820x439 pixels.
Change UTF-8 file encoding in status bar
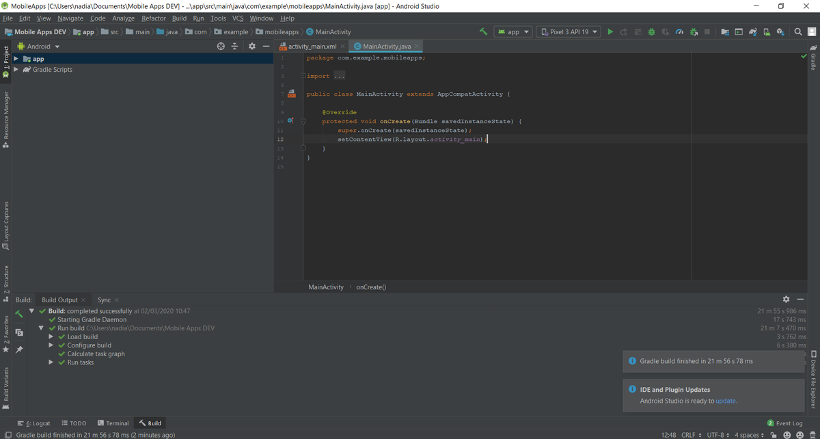click(718, 435)
